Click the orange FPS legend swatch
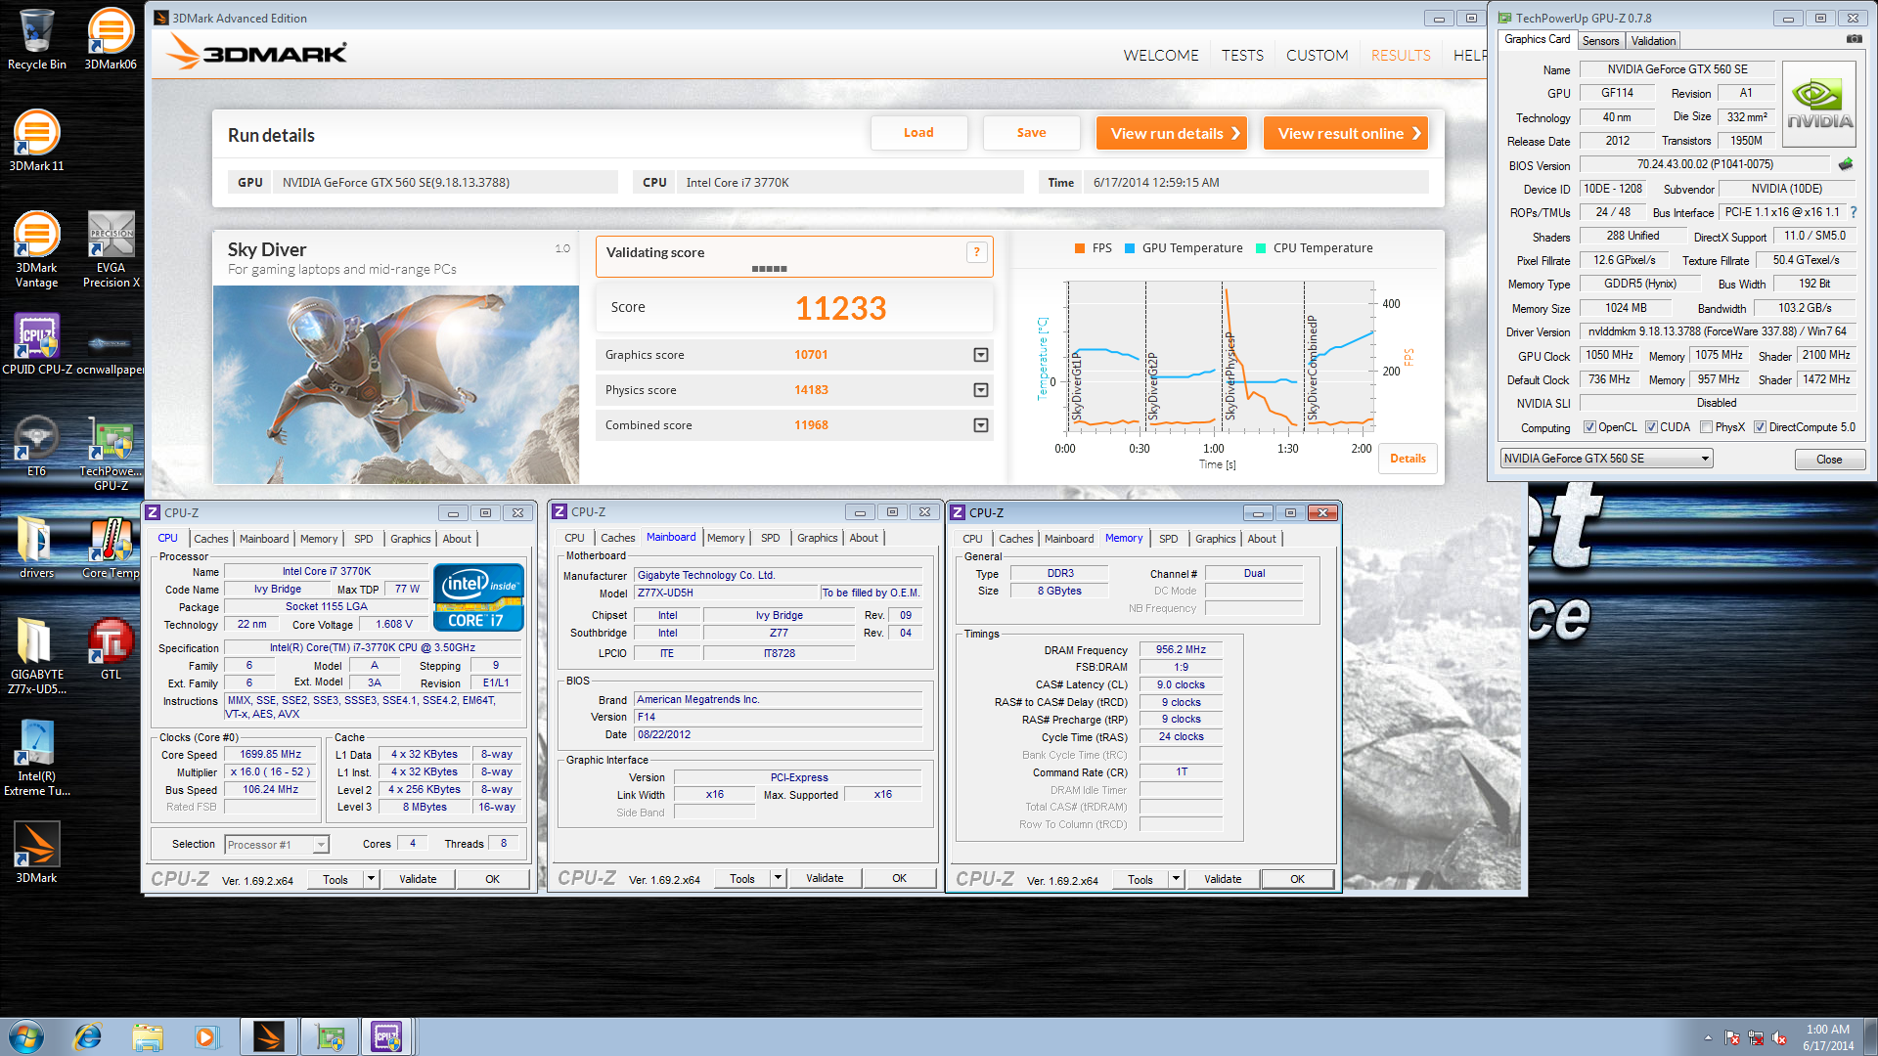Screen dimensions: 1878x1056 click(1080, 248)
